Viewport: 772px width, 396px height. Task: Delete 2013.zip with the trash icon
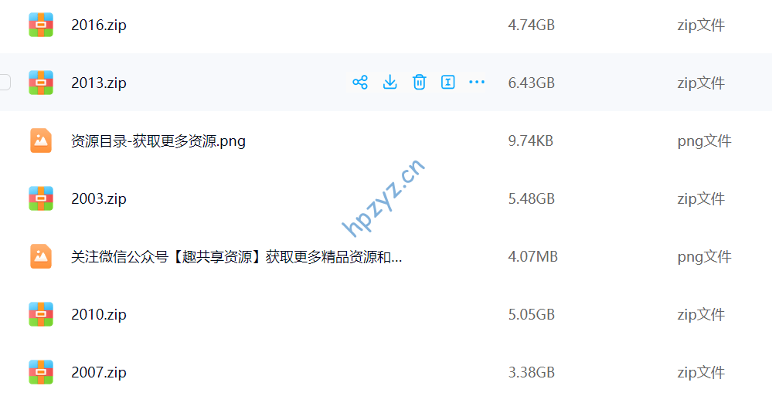[419, 82]
